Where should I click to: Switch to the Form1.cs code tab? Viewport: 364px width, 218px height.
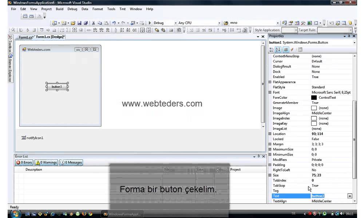(25, 37)
